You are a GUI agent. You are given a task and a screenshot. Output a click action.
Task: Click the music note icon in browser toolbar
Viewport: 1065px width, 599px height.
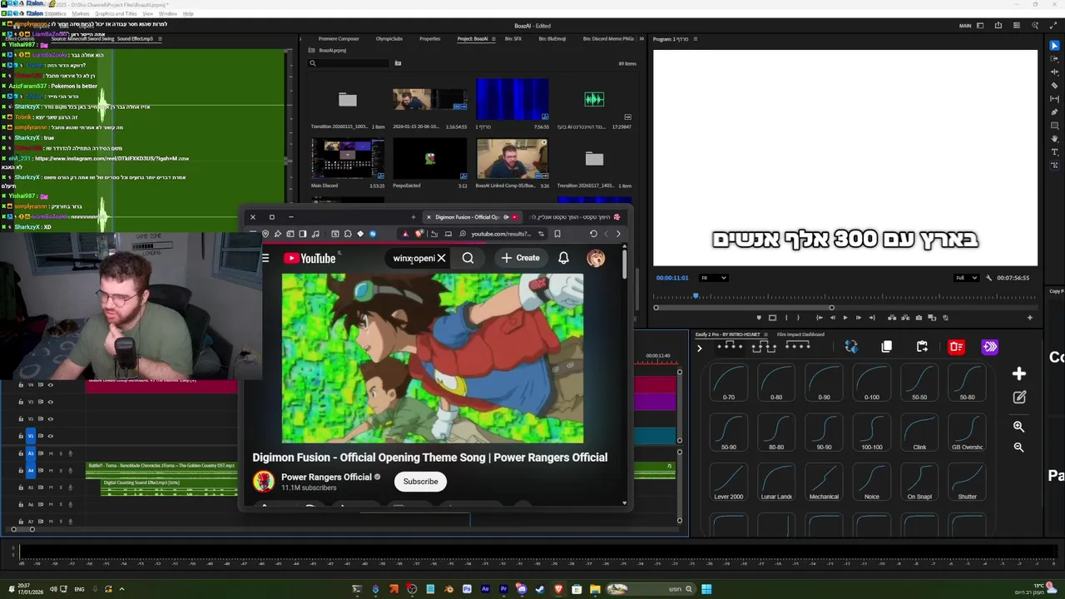point(315,234)
